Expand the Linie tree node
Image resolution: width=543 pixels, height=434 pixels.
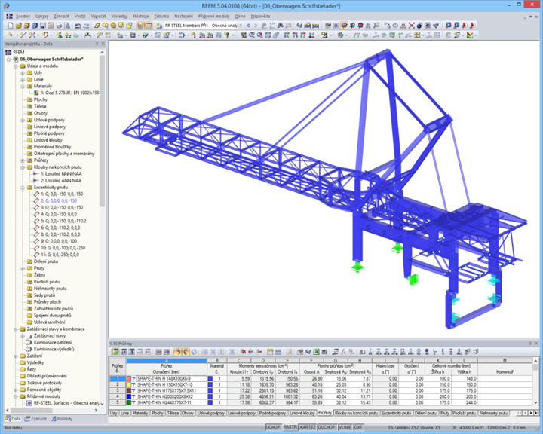(23, 80)
